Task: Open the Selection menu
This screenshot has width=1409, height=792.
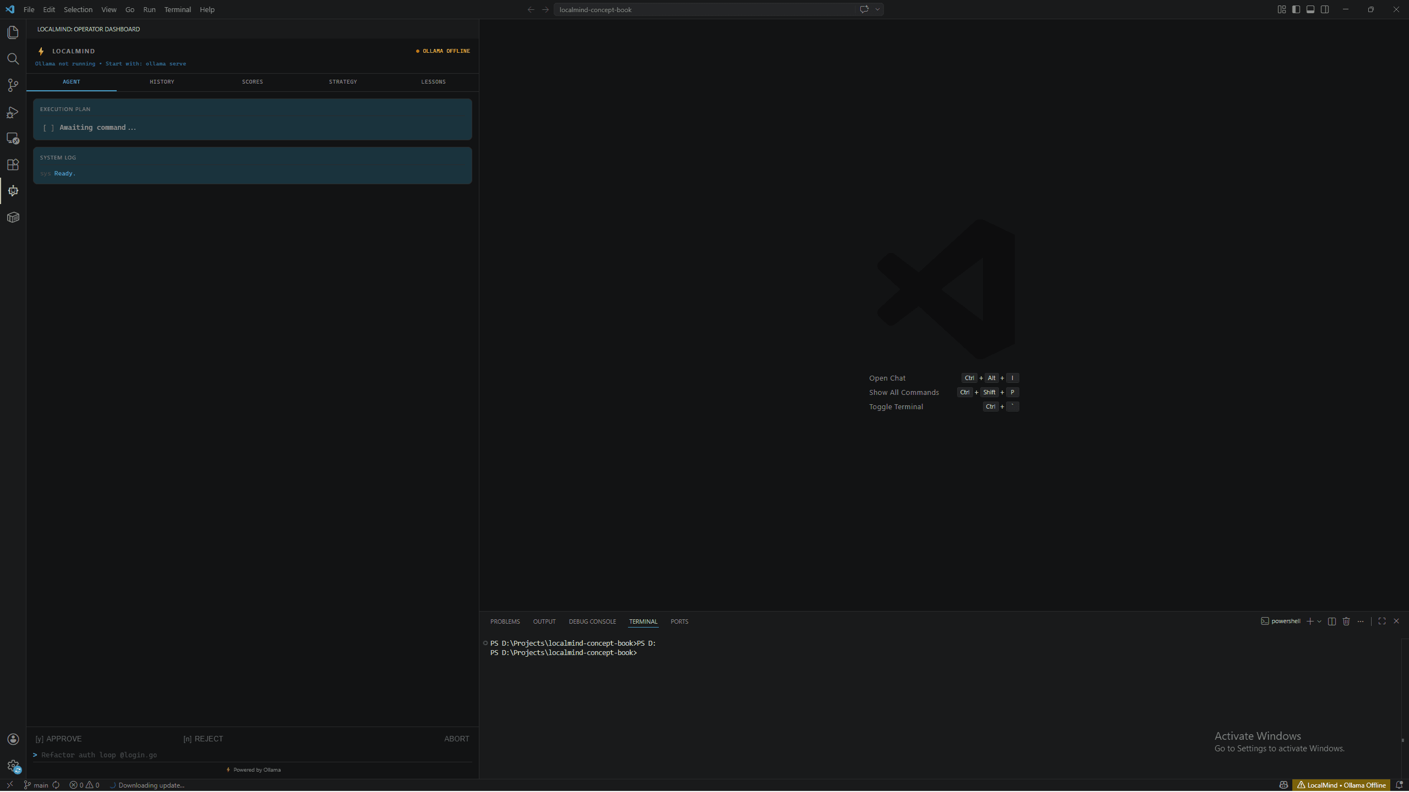Action: click(x=78, y=9)
